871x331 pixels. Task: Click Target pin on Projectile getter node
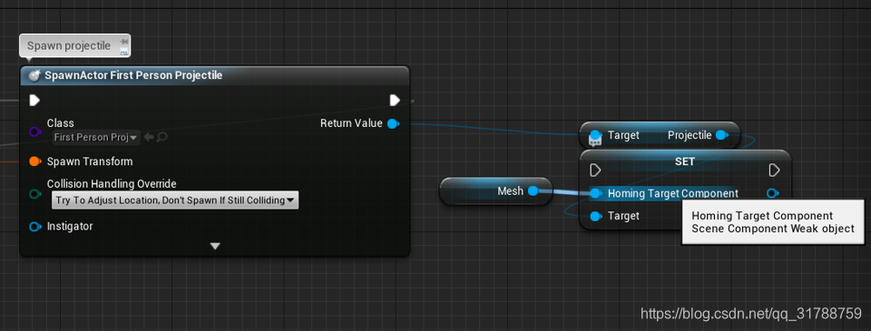[595, 135]
